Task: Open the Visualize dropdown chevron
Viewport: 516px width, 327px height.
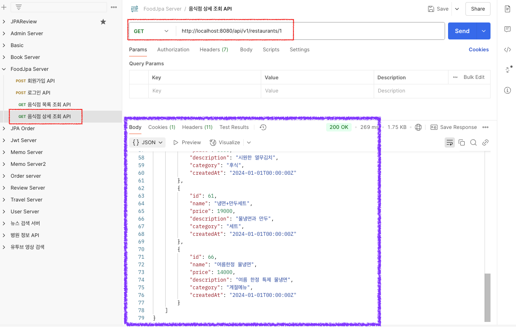Action: 249,143
